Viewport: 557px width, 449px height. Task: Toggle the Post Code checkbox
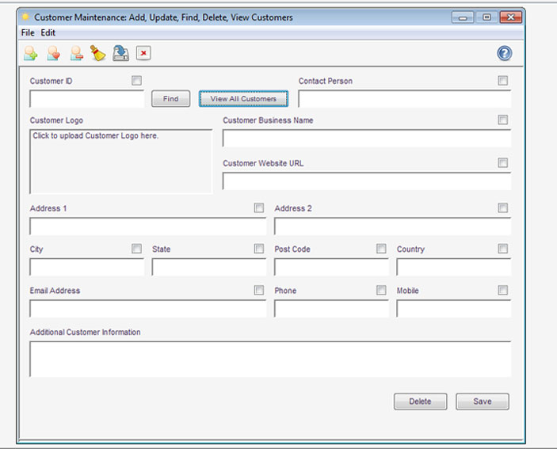click(x=381, y=249)
